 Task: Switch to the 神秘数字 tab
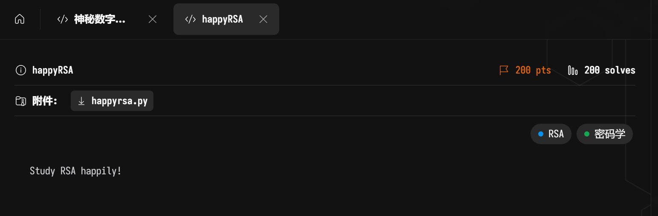click(100, 19)
